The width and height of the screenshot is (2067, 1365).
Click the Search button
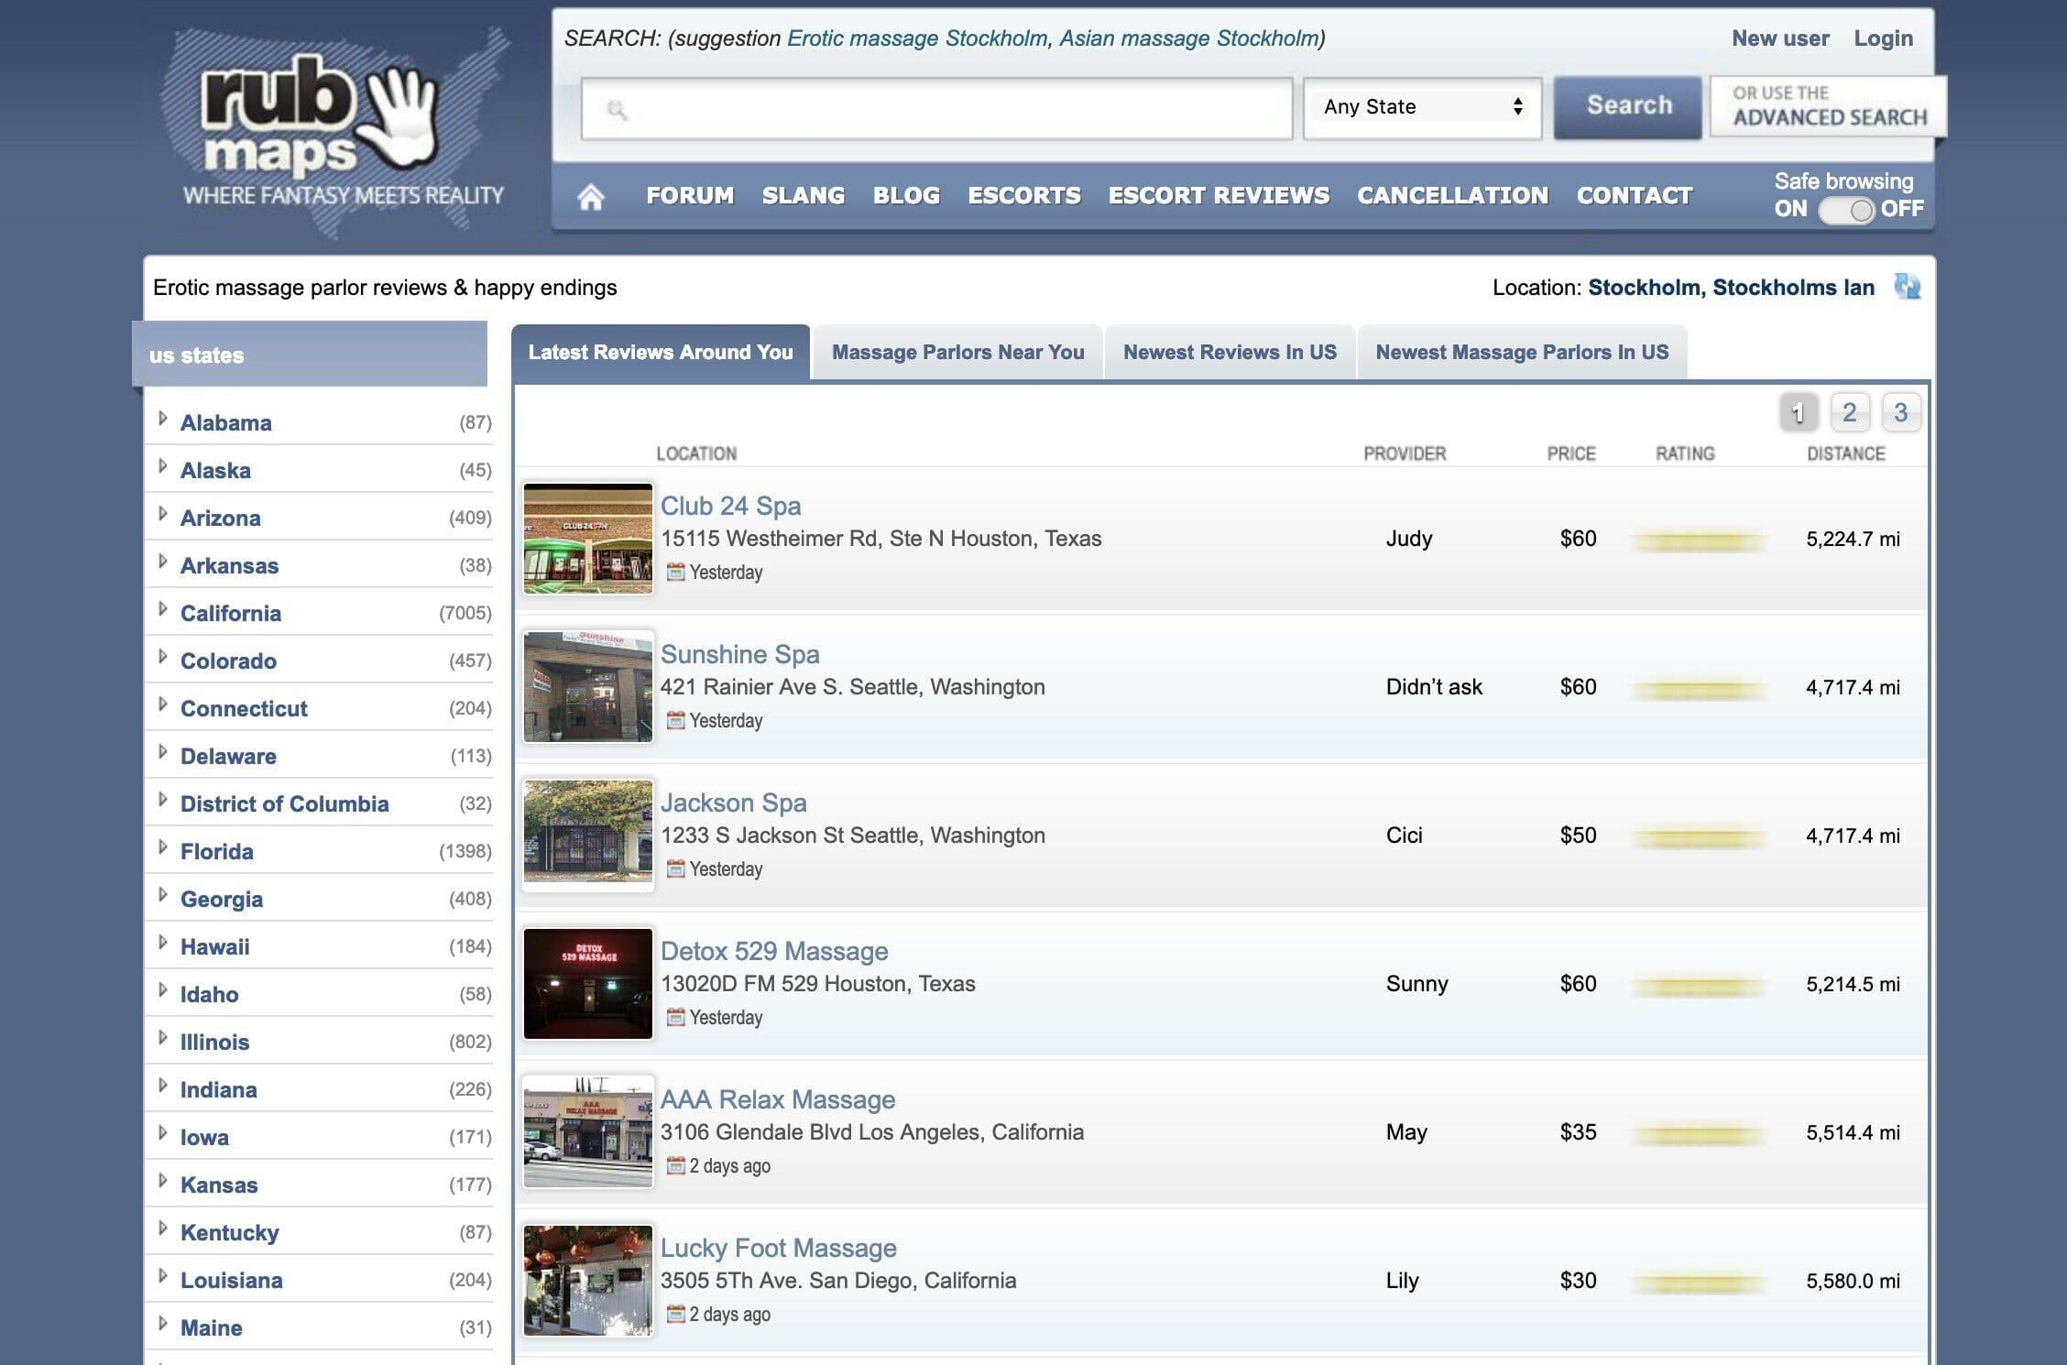tap(1628, 106)
